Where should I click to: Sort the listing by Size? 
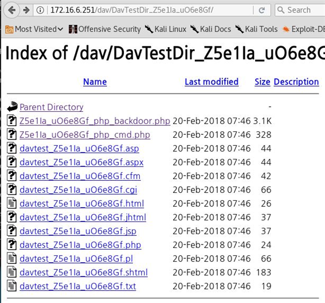click(263, 81)
